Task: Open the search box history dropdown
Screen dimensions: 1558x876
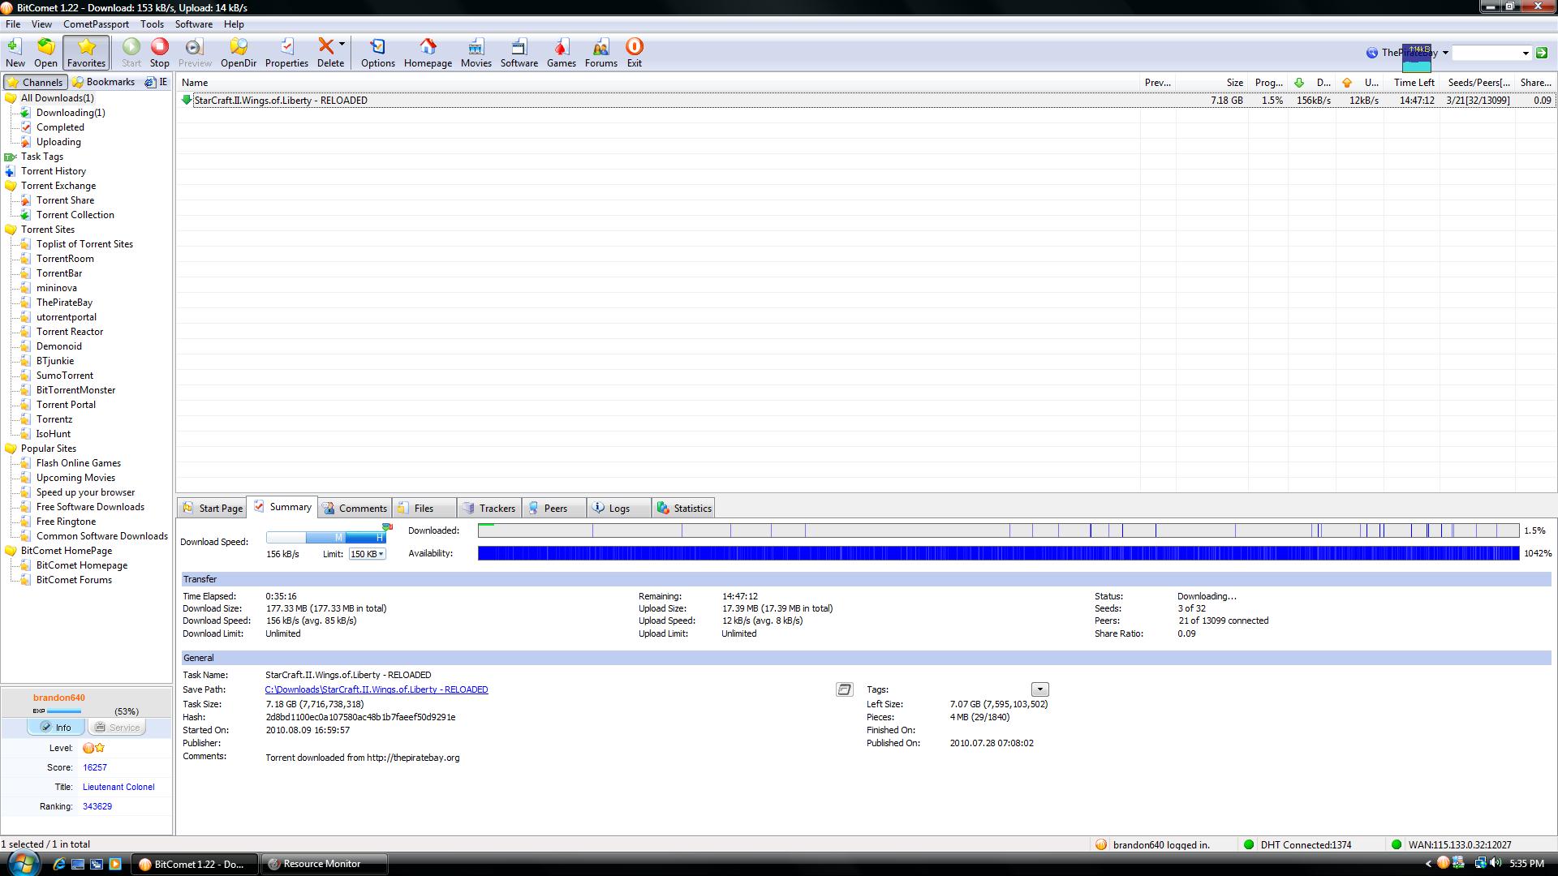Action: click(1526, 53)
